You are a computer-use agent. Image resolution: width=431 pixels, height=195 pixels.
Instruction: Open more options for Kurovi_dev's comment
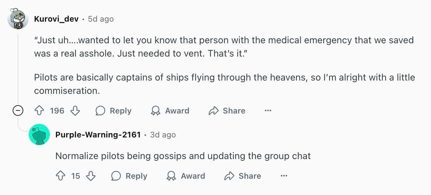[268, 111]
